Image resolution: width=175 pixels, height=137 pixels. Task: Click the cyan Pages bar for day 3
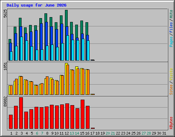[x=22, y=49]
